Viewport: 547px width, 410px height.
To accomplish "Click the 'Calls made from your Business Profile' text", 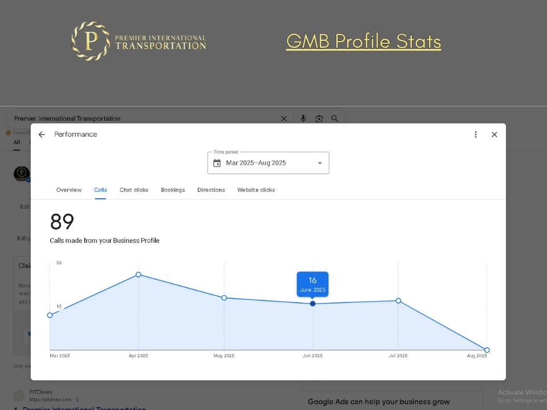I will [x=105, y=240].
